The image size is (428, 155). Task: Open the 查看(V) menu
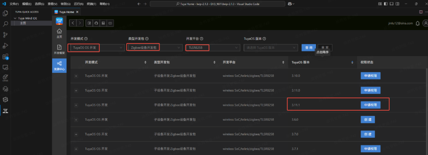52,4
